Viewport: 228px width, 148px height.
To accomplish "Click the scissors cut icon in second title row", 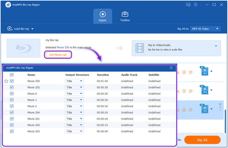I will point(178,91).
